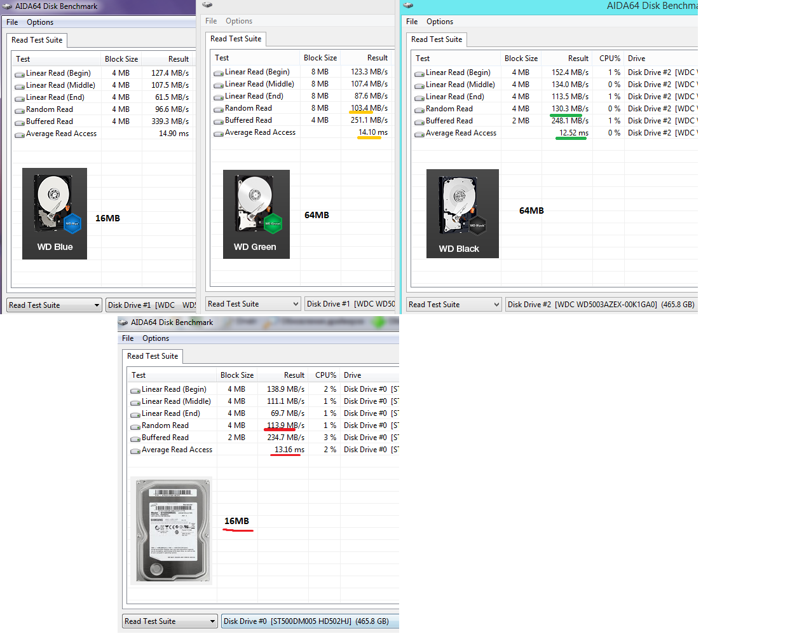This screenshot has width=797, height=636.
Task: Click the Linear Read (Begin) disk icon in WD Black window
Action: point(419,73)
